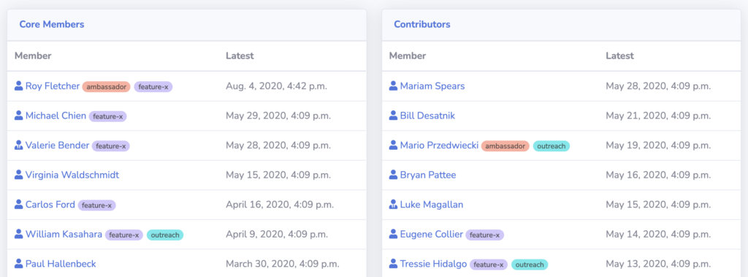Select Tressie Hidalgo's feature-x tag

coord(489,265)
